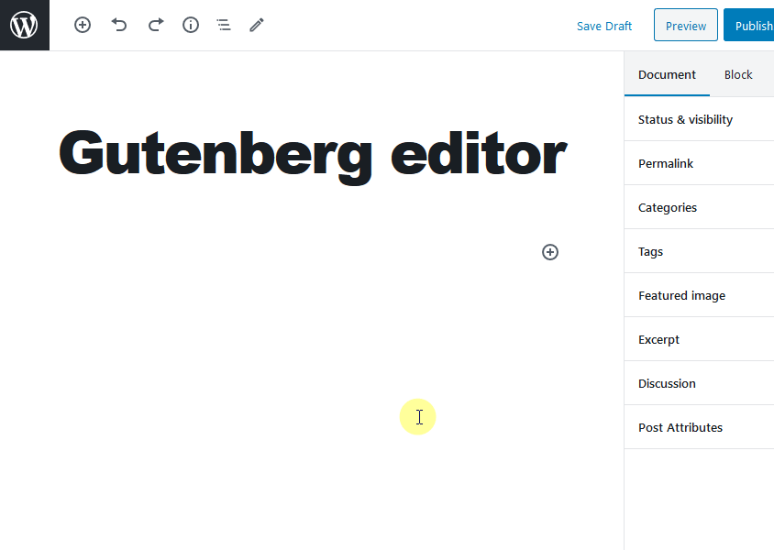Screen dimensions: 774x550
Task: Switch to the Block tab
Action: click(738, 74)
